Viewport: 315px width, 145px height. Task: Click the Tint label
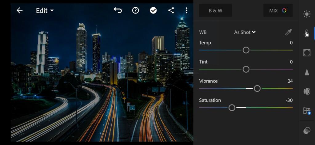pos(203,62)
